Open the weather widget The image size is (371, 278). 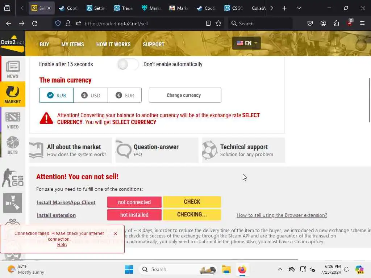point(26,269)
